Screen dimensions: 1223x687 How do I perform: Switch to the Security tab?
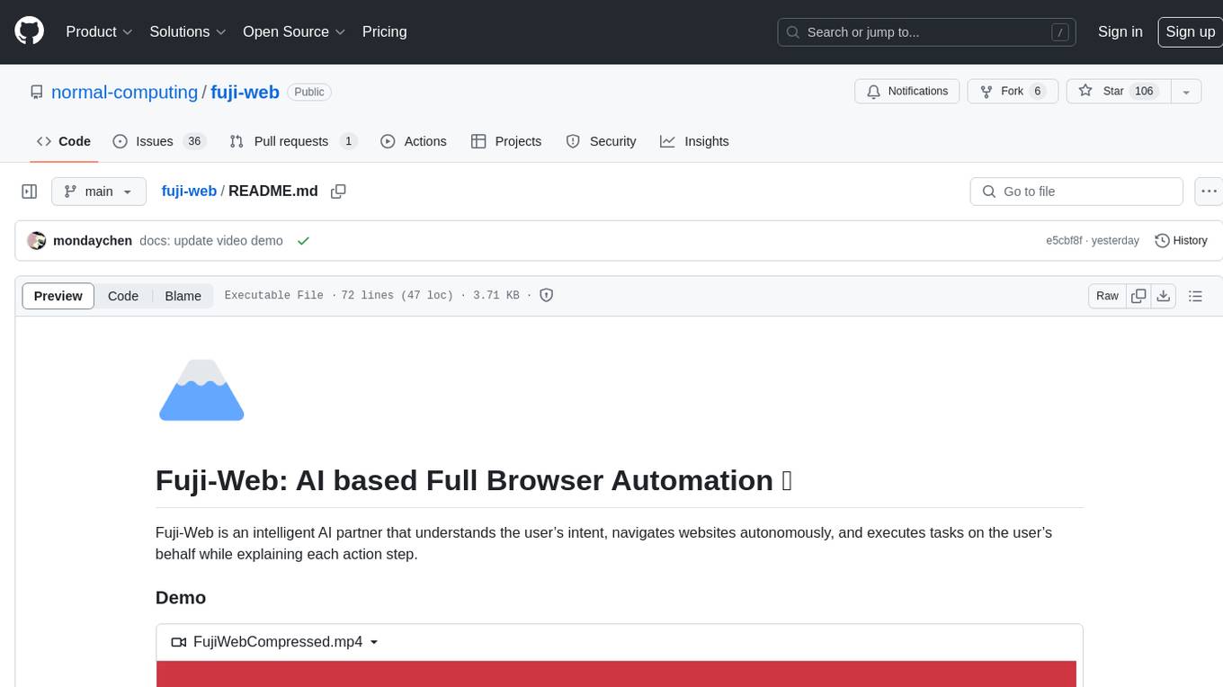(x=601, y=141)
